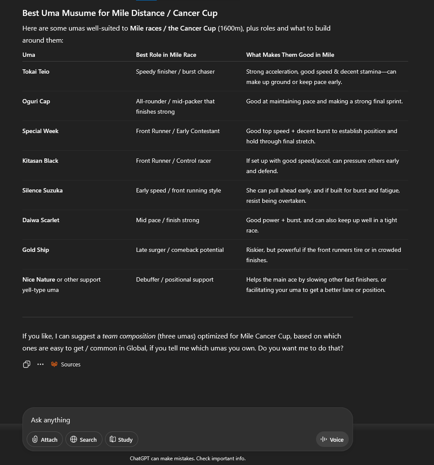
Task: Select 'Silence Suzuka' in the table
Action: (x=42, y=190)
